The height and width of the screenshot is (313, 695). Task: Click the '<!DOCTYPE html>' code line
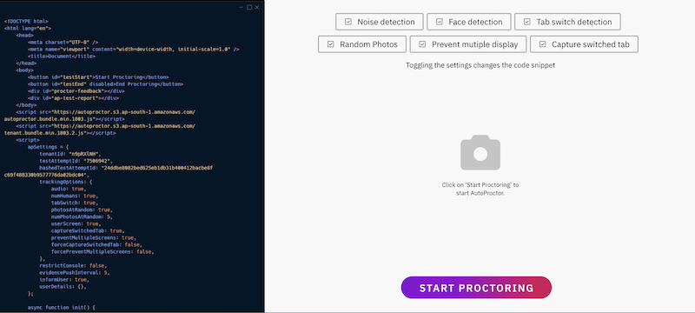(x=26, y=21)
